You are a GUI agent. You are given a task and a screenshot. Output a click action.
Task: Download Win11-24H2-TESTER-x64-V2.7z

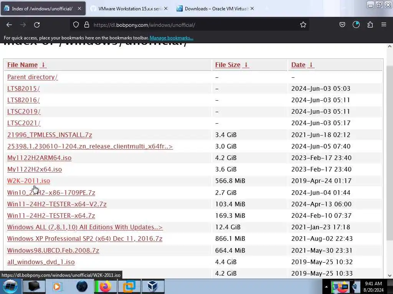tap(57, 204)
